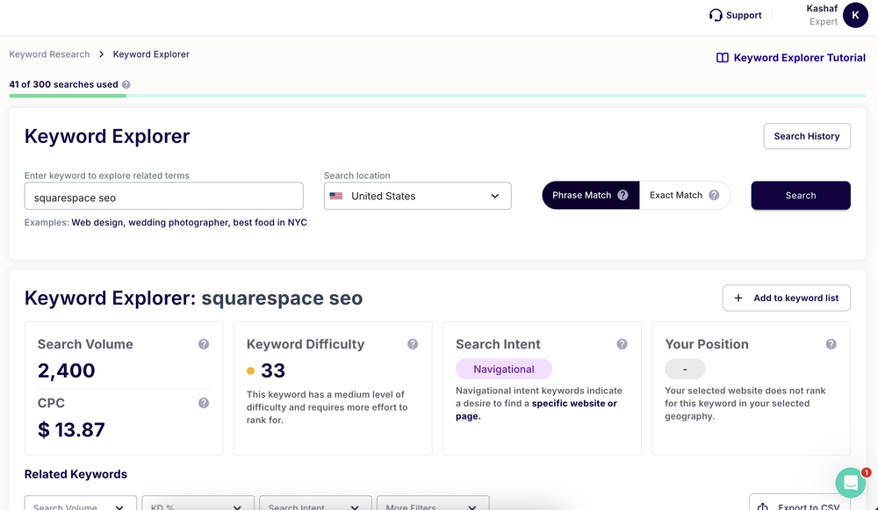Expand the KD % filter dropdown
This screenshot has width=878, height=510.
coord(198,503)
